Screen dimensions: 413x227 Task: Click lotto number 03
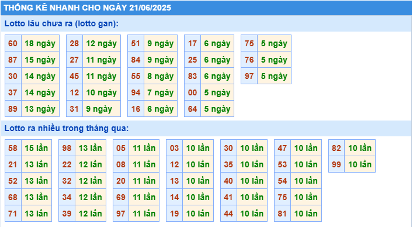pos(174,148)
